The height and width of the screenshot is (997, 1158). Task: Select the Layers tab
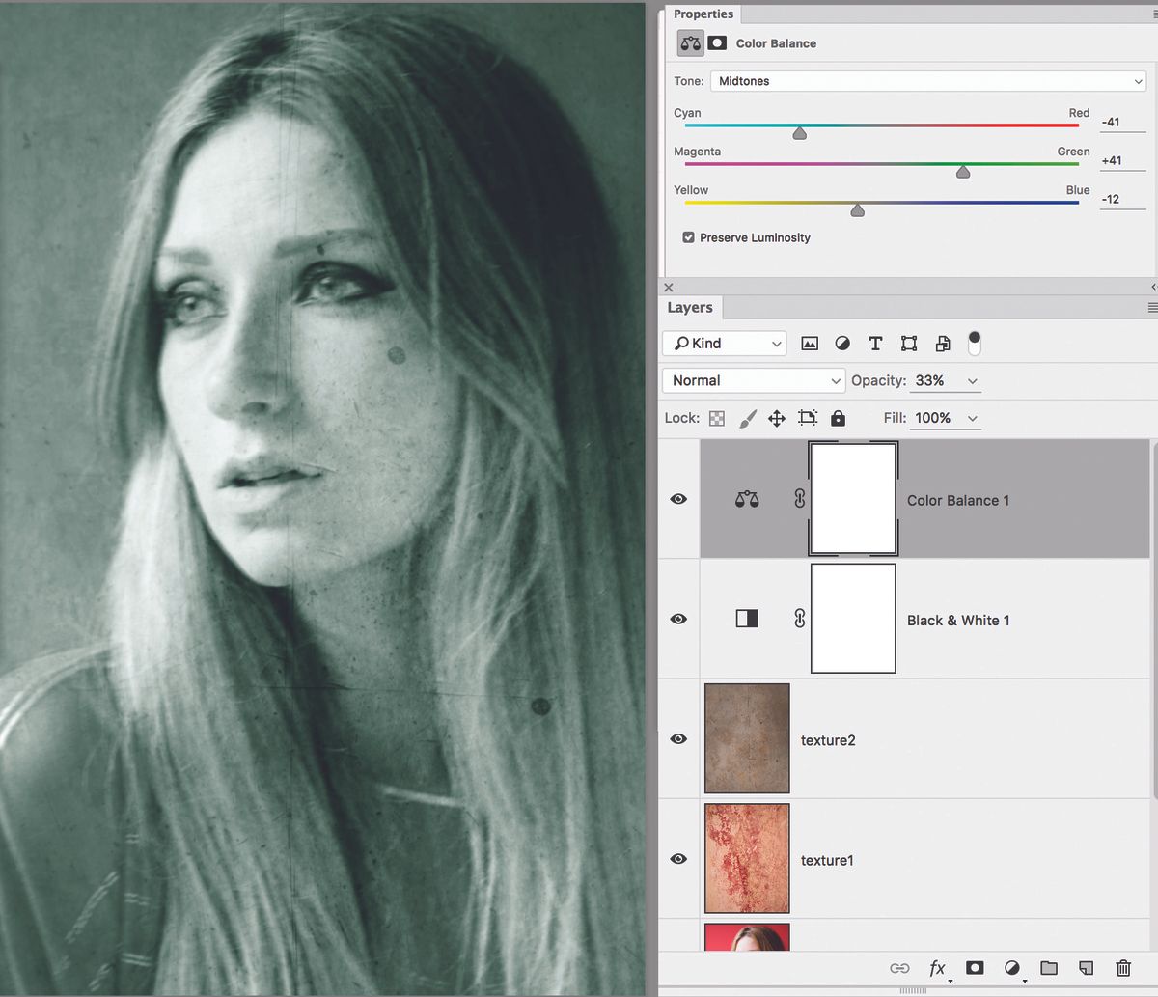690,307
